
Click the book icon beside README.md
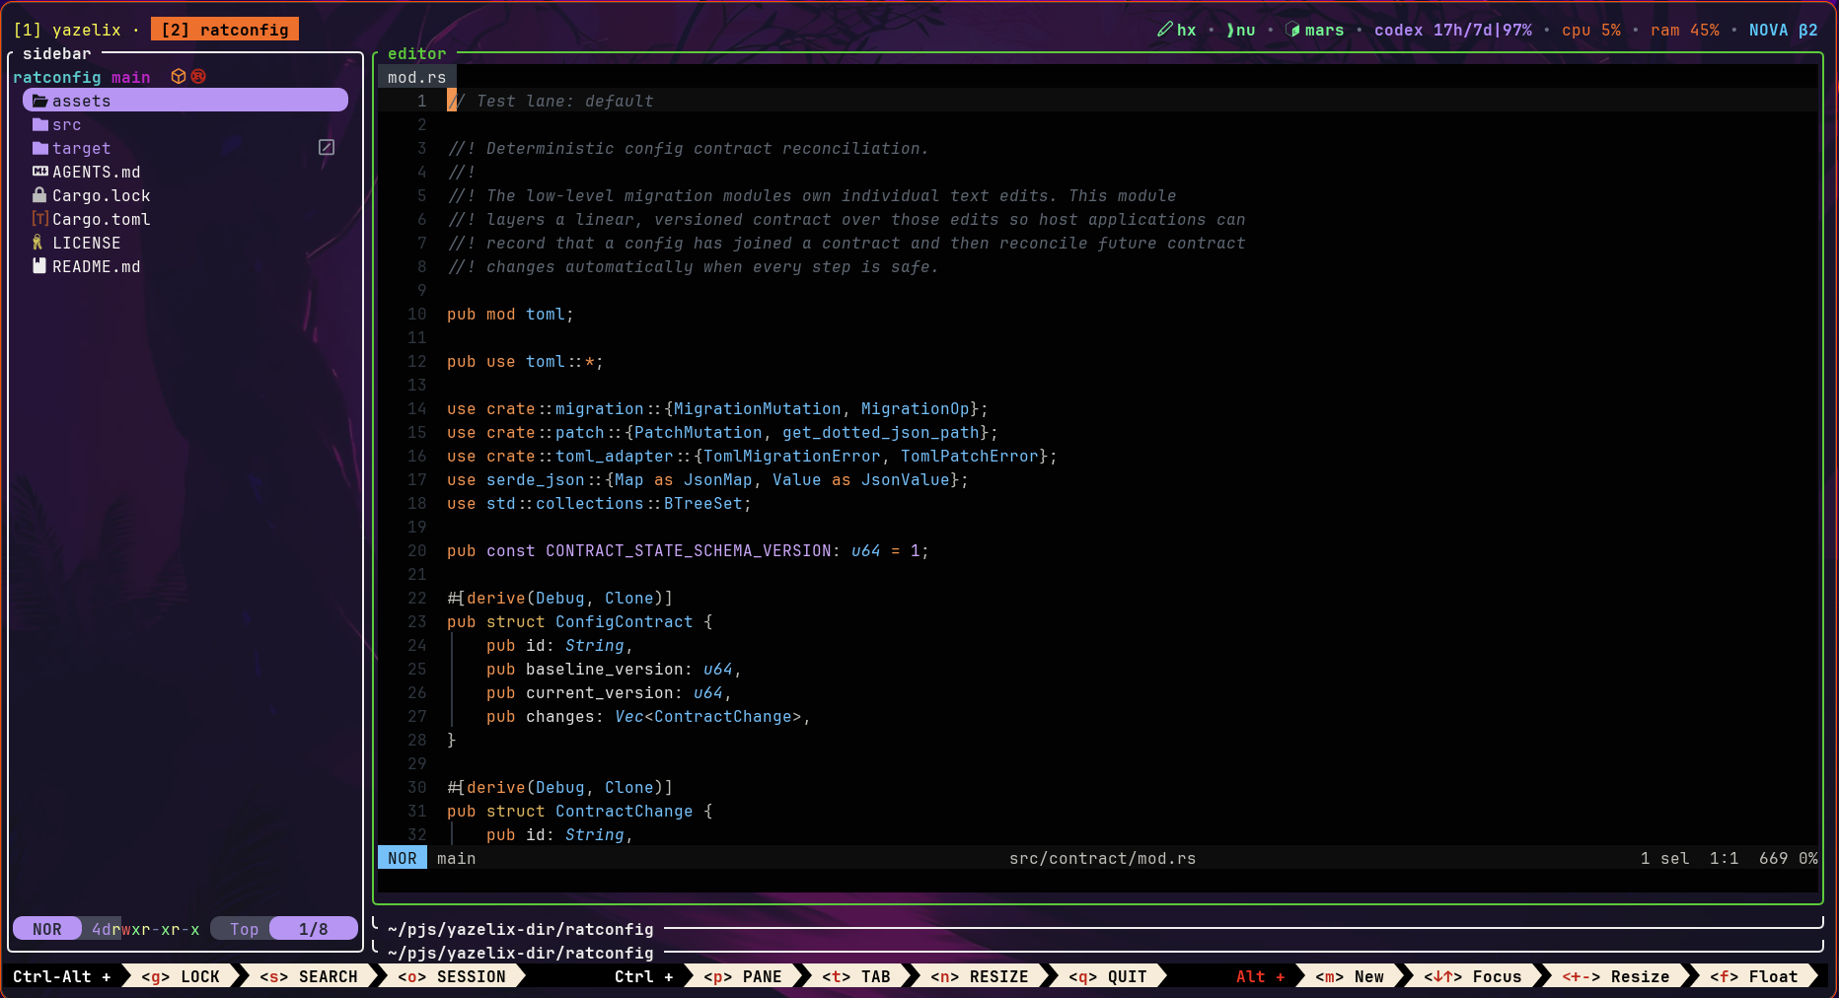[39, 266]
